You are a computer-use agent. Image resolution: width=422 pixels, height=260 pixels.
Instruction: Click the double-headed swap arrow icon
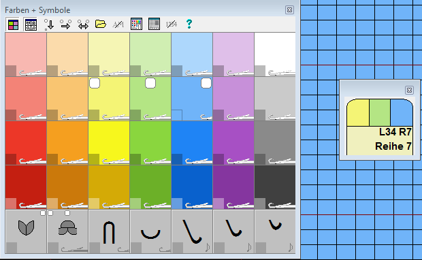[83, 25]
